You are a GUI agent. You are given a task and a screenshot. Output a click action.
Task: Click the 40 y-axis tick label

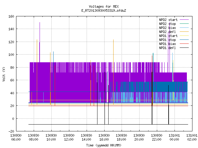pos(12,93)
